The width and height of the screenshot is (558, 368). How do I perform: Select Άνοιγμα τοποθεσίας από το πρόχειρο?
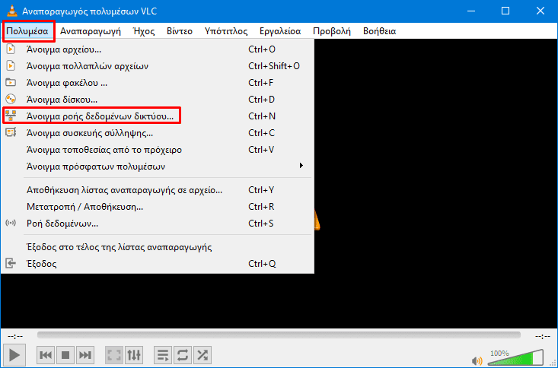(x=158, y=149)
